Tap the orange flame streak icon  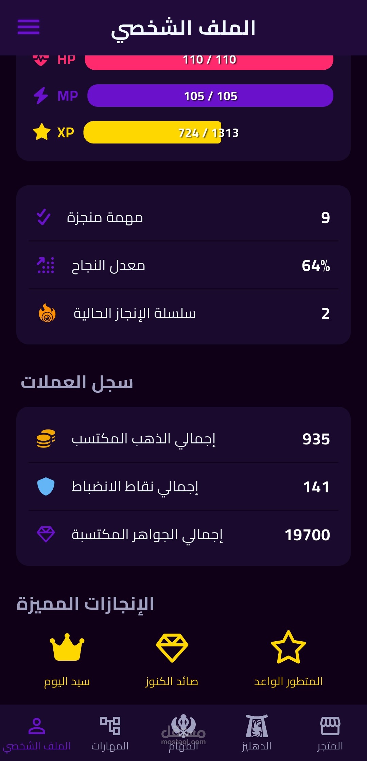[47, 313]
